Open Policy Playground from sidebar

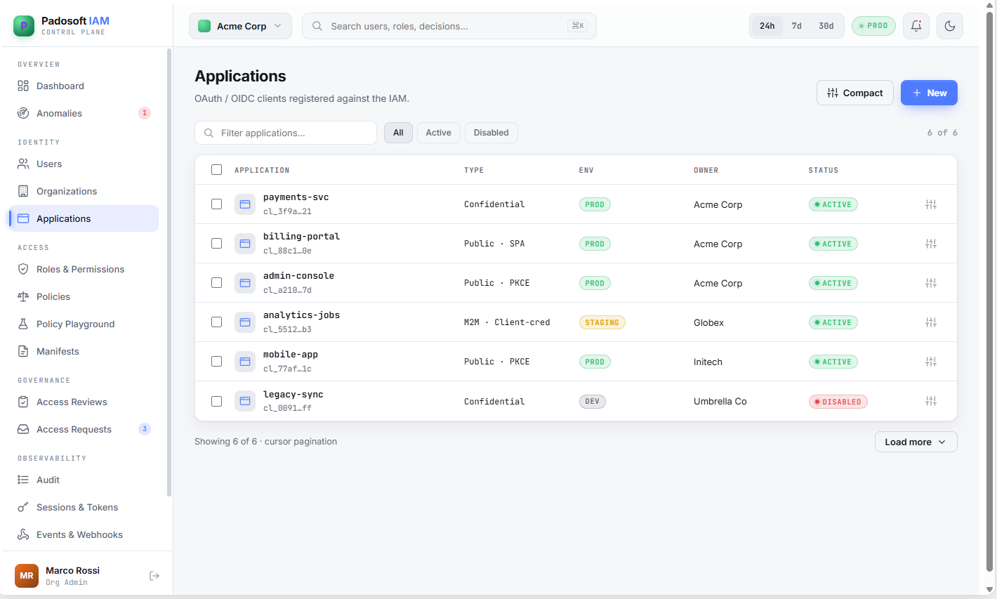tap(84, 324)
